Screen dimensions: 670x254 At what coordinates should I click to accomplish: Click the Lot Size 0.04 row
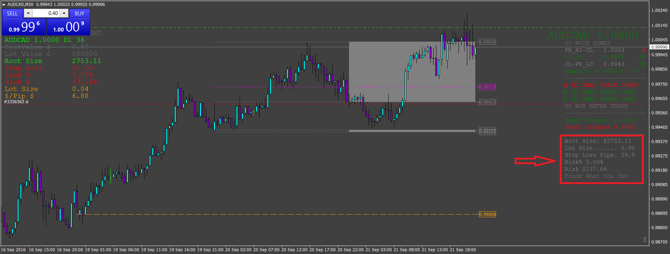(x=46, y=89)
